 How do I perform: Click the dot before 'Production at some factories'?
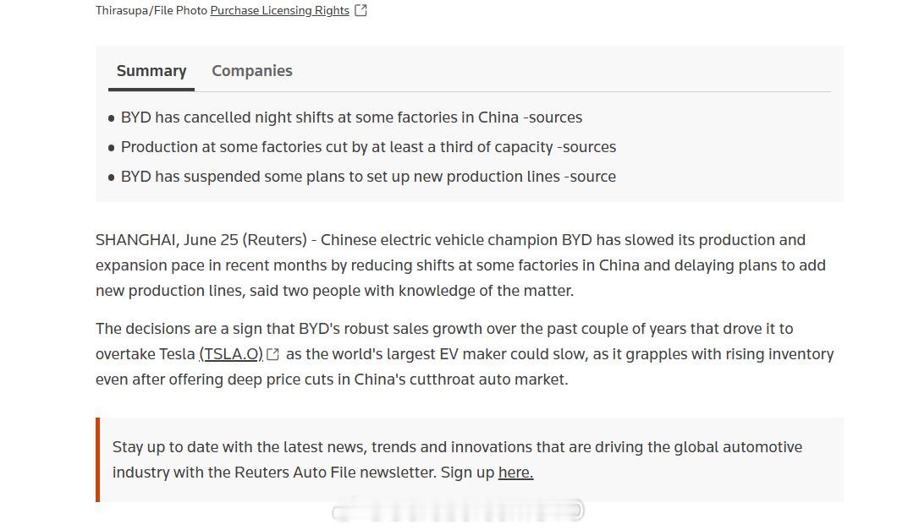pos(112,148)
